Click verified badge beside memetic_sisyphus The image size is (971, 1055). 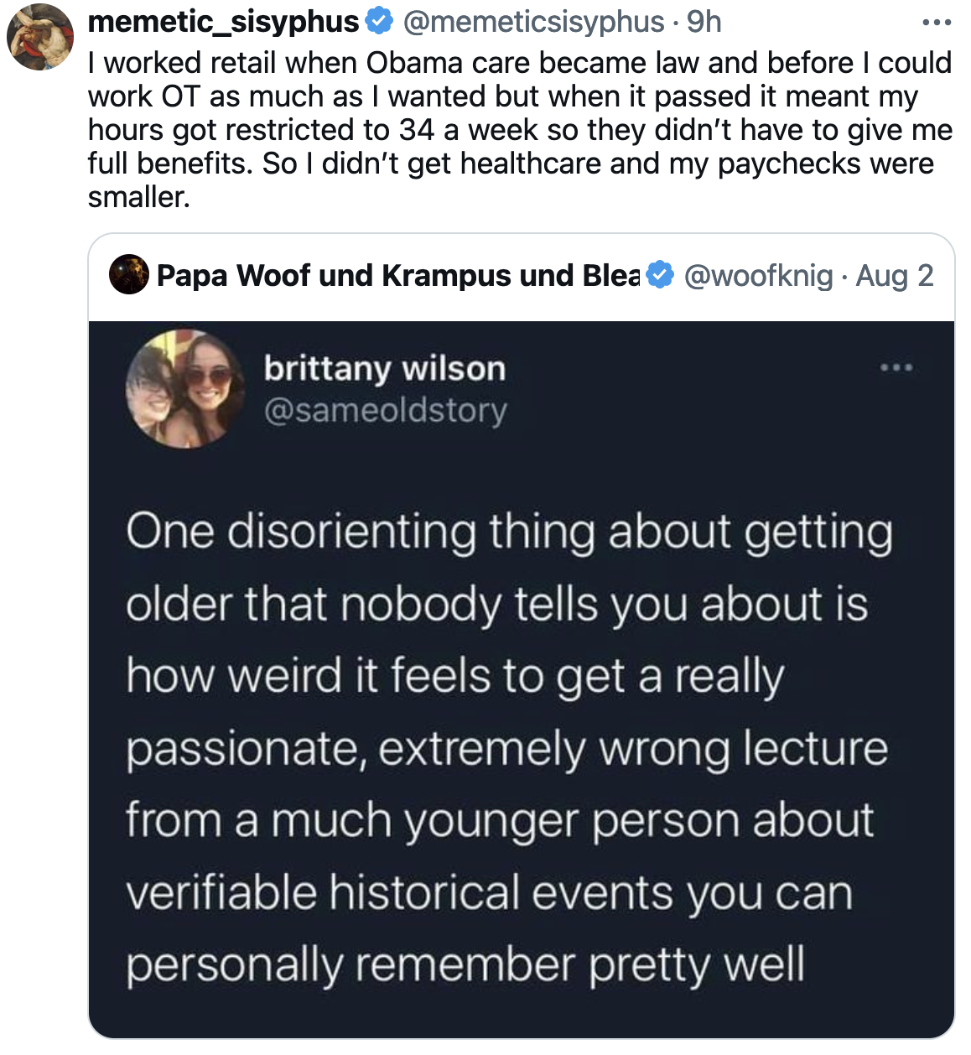(380, 22)
